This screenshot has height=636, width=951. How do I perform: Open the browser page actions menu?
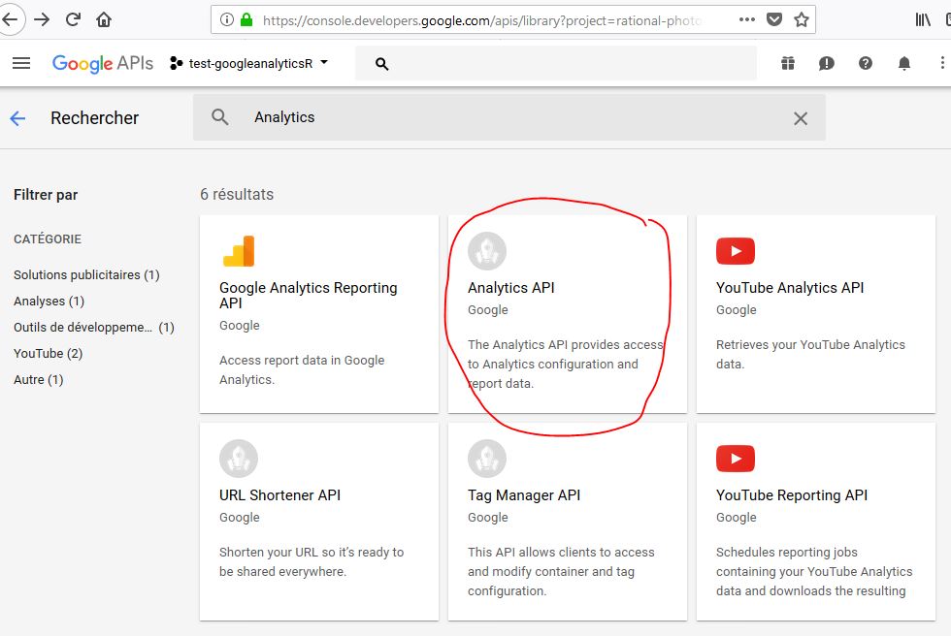(746, 19)
